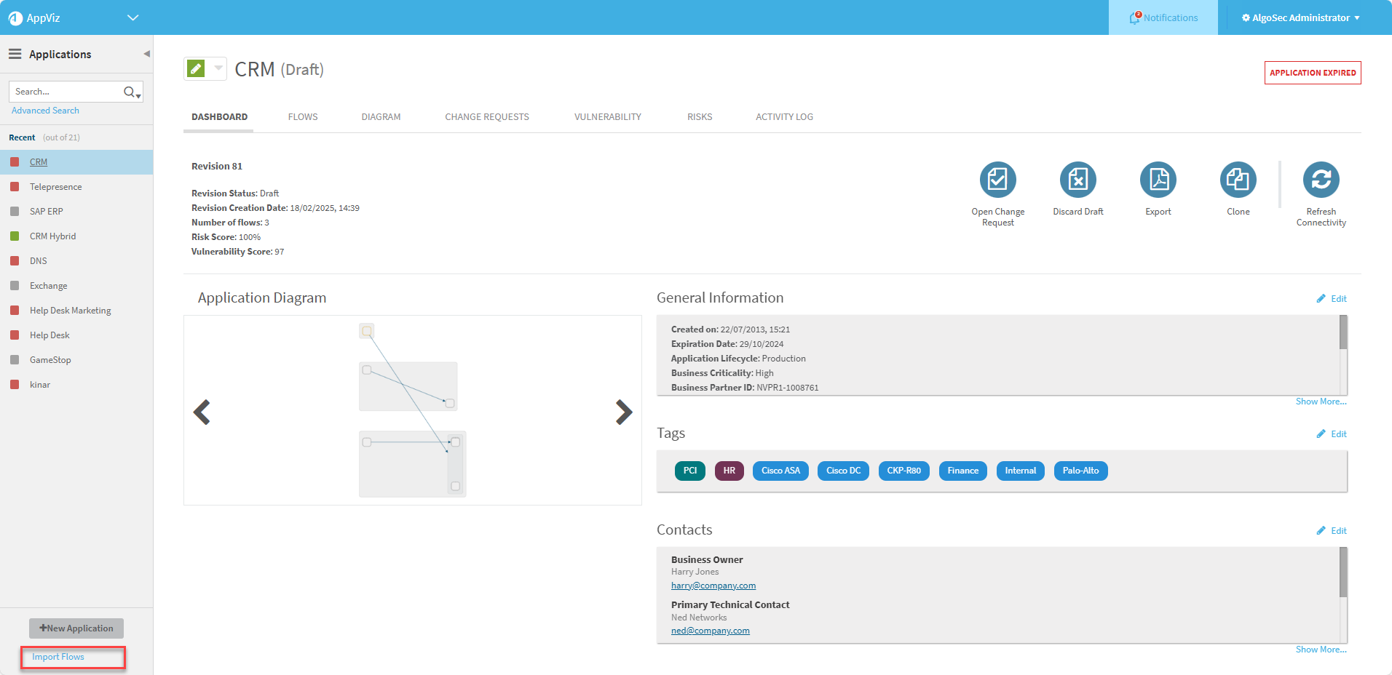Collapse the Applications sidebar panel arrow
The height and width of the screenshot is (675, 1392).
(x=146, y=54)
